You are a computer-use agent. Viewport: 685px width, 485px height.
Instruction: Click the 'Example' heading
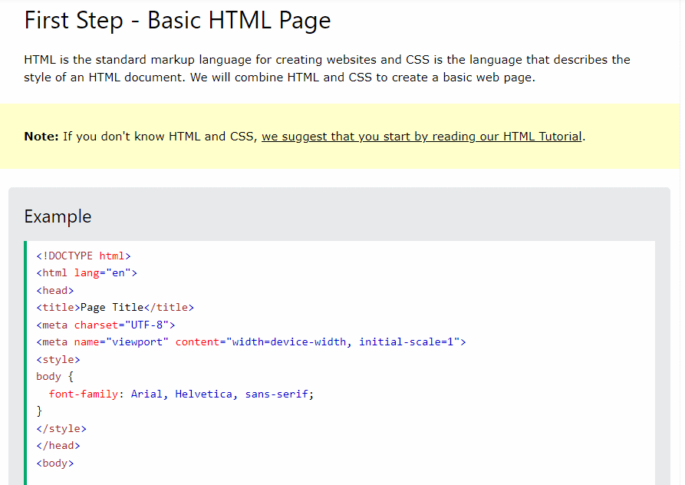pos(58,216)
